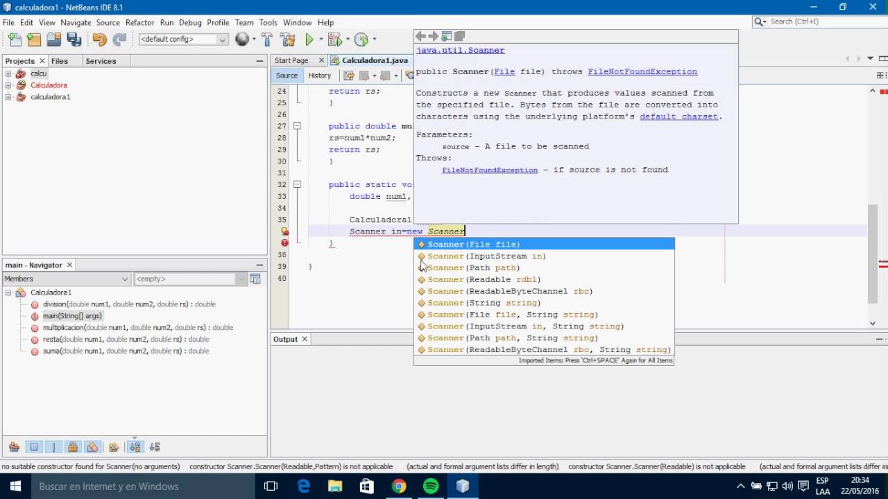Expand the calcu project node

[8, 73]
